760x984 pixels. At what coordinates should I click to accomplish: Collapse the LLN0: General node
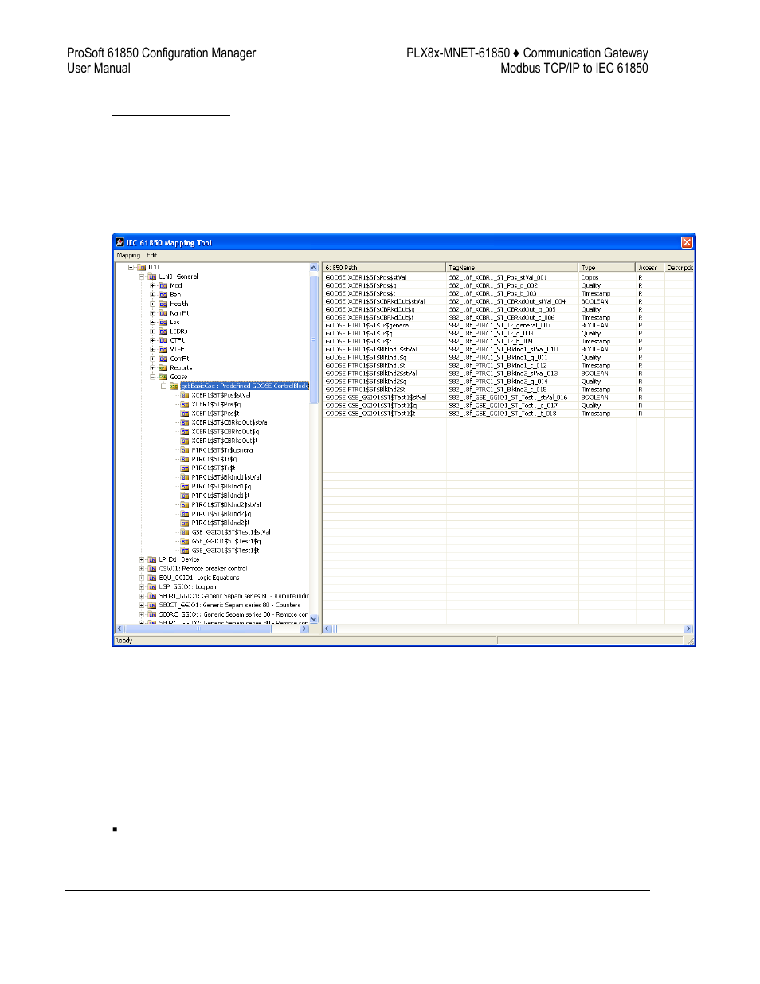(x=142, y=276)
